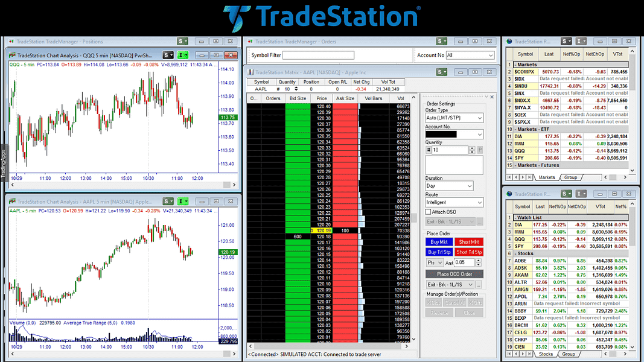Open the pane options arrow beside close X
644x362 pixels.
pyautogui.click(x=486, y=97)
